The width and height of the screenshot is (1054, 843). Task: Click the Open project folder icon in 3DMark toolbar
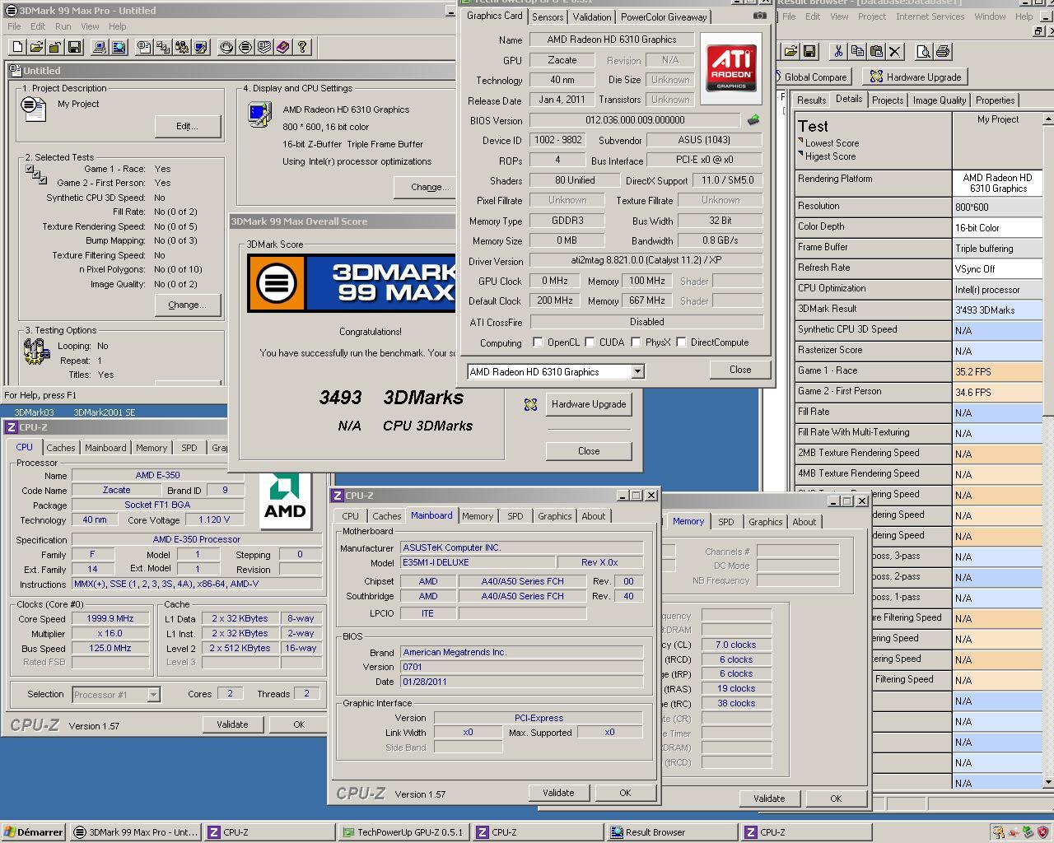click(x=35, y=48)
